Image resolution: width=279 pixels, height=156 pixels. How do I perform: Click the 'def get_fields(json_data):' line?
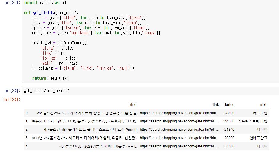pyautogui.click(x=51, y=13)
